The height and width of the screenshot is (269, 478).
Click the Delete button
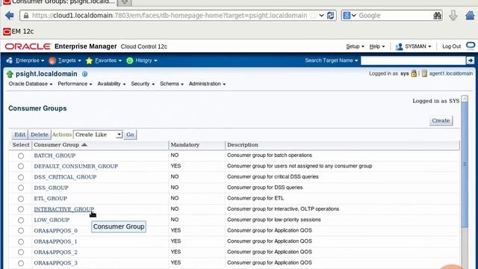click(x=40, y=134)
